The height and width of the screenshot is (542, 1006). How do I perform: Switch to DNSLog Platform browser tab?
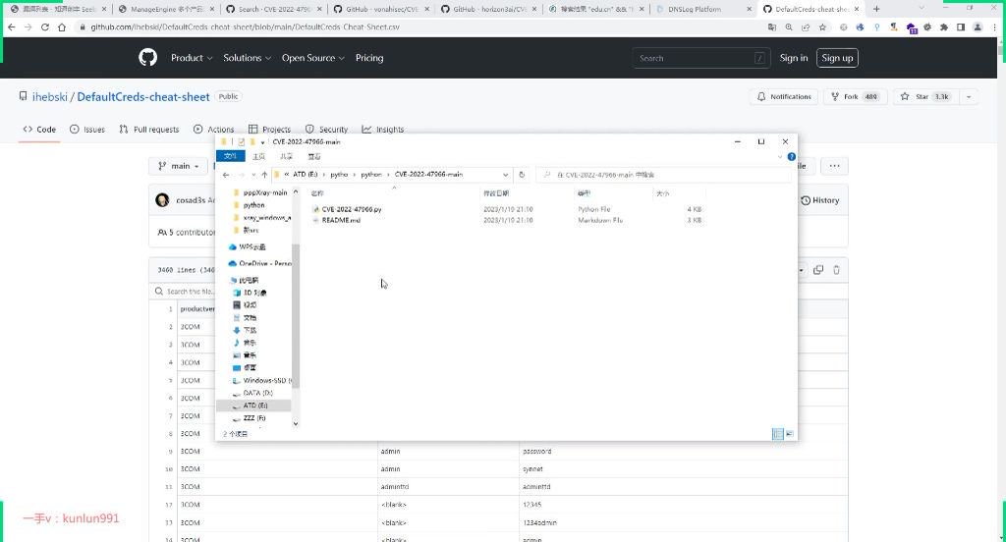point(703,9)
